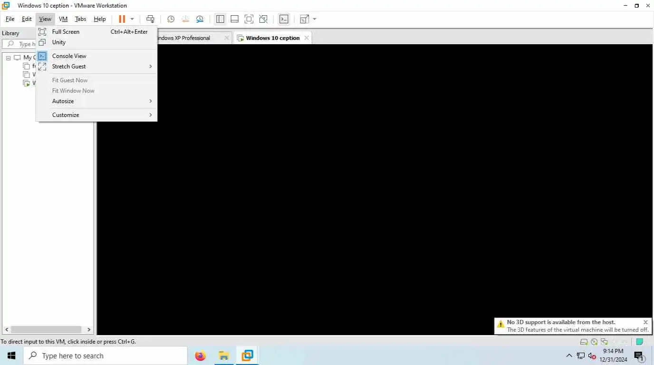654x365 pixels.
Task: Open the message log icon in status bar
Action: click(x=640, y=342)
